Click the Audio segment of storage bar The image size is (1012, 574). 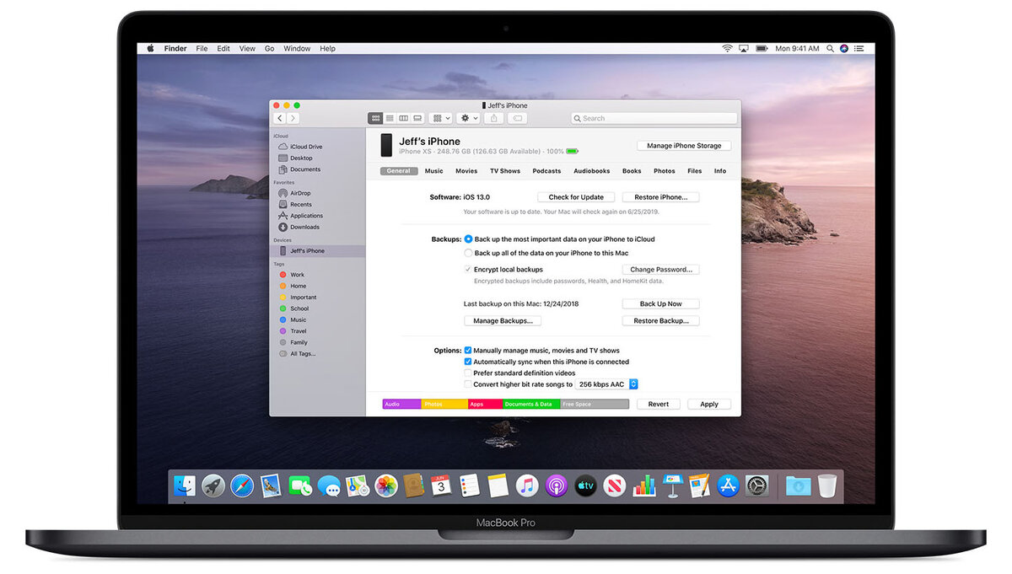coord(401,405)
